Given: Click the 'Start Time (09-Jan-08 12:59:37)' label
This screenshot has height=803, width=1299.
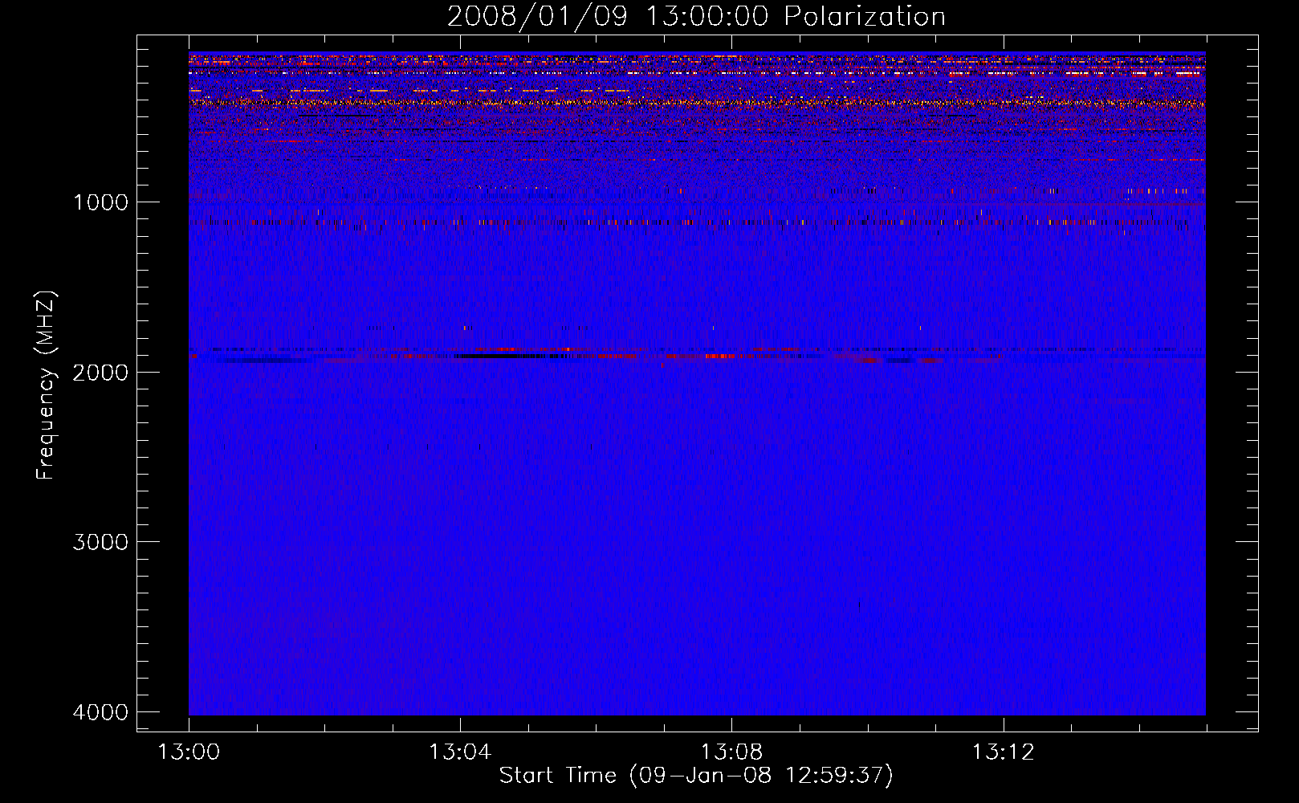Looking at the screenshot, I should tap(696, 776).
